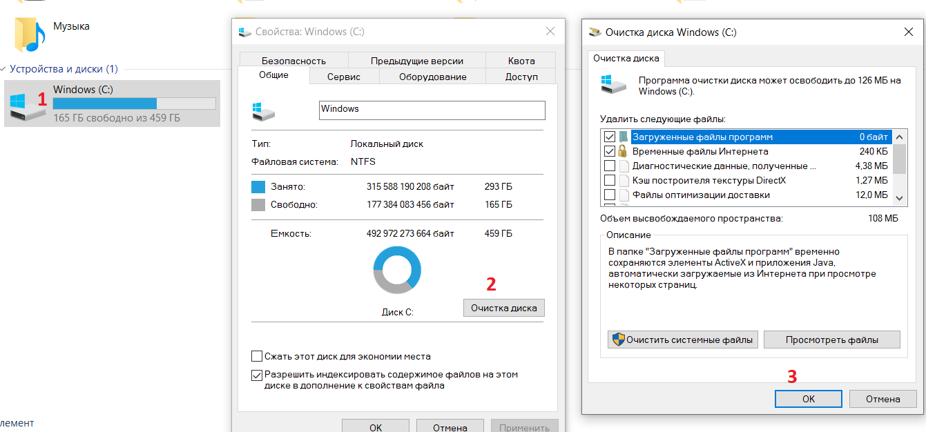Click Отмена in the Свойства: Windows (C:) window
The height and width of the screenshot is (432, 926).
click(x=450, y=425)
